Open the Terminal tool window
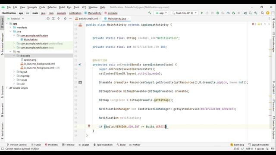 [x=68, y=145]
